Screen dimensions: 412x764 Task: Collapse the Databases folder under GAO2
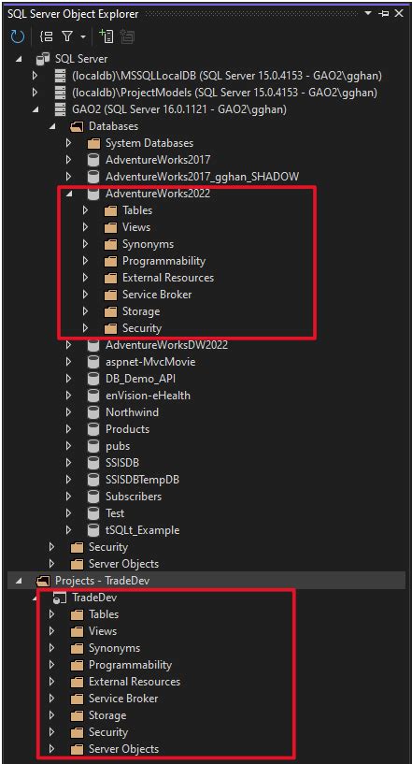[x=52, y=126]
